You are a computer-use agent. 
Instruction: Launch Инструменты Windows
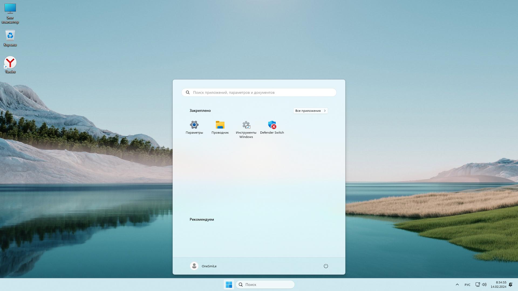click(x=246, y=127)
